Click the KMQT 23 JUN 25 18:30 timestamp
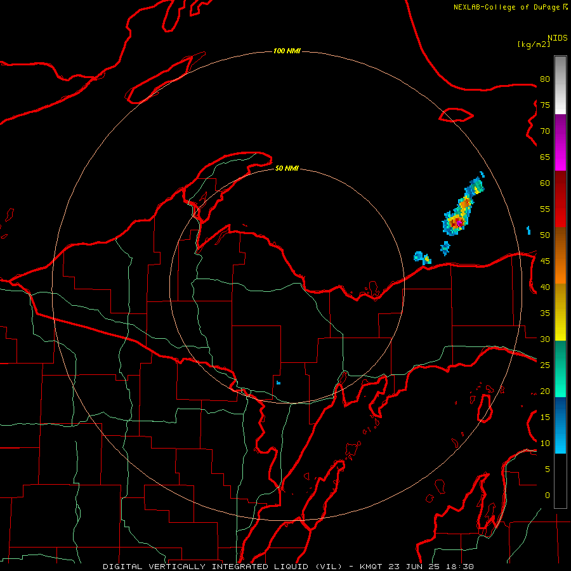571x571 pixels. click(417, 567)
